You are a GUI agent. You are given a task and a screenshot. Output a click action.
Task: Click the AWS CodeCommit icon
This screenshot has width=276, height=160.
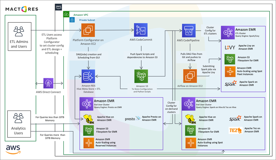[x=141, y=30]
